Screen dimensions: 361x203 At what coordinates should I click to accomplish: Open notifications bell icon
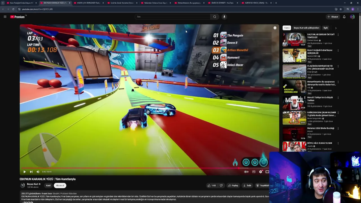(344, 17)
